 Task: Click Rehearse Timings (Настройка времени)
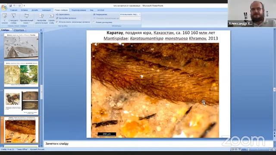click(66, 18)
